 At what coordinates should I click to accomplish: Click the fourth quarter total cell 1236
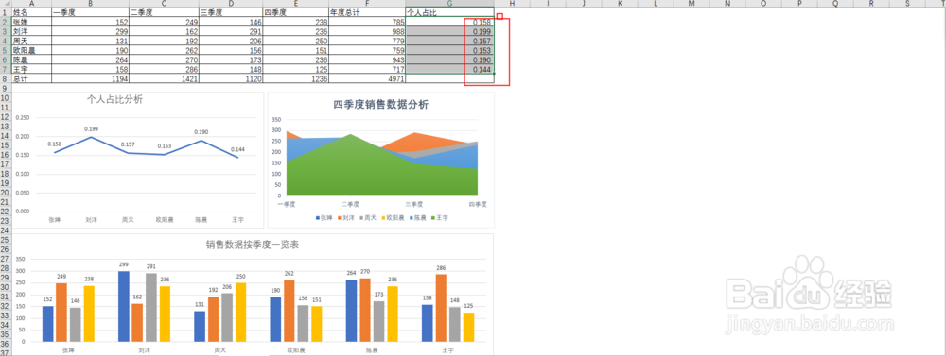coord(295,79)
